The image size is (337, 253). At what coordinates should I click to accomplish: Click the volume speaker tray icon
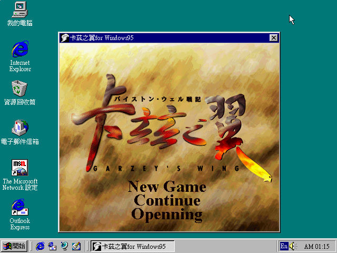pyautogui.click(x=293, y=246)
